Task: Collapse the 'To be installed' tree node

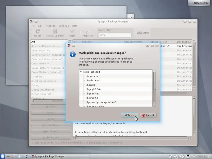Action: pyautogui.click(x=81, y=72)
